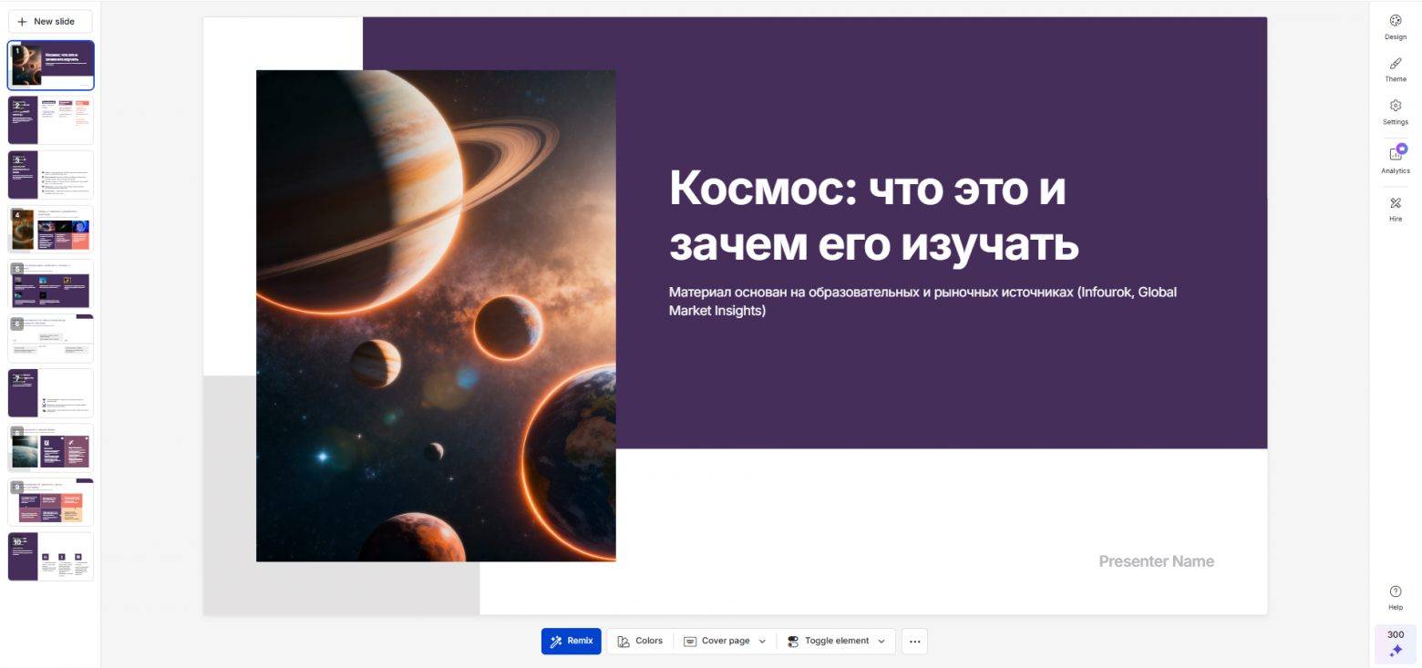Image resolution: width=1422 pixels, height=668 pixels.
Task: Click the three-dots more options button
Action: tap(914, 641)
